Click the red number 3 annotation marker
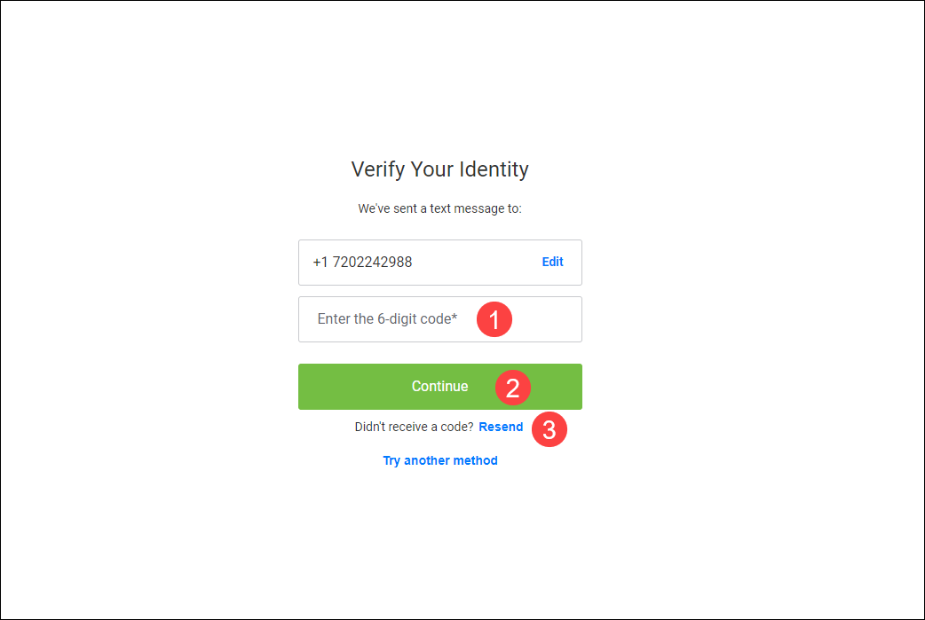Viewport: 925px width, 620px height. (549, 429)
